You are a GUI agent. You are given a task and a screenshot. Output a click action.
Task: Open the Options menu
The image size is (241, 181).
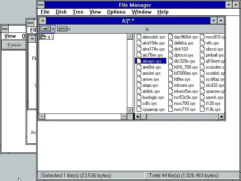coord(116,12)
